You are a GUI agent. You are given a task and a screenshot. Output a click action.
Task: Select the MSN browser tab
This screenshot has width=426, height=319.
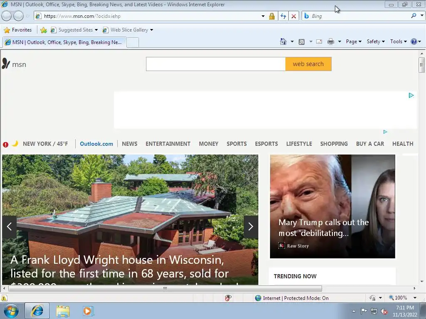coord(64,42)
